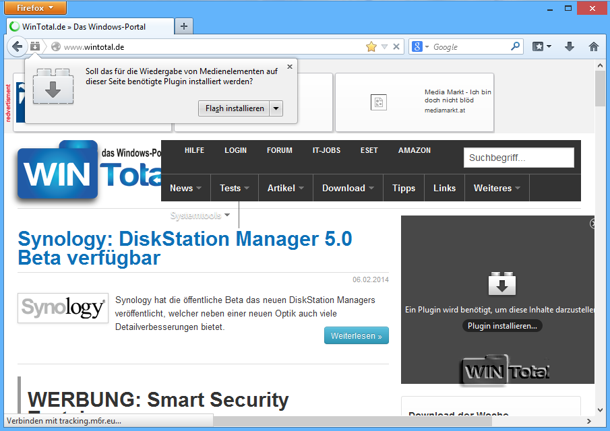
Task: Open LOGIN link
Action: 235,150
